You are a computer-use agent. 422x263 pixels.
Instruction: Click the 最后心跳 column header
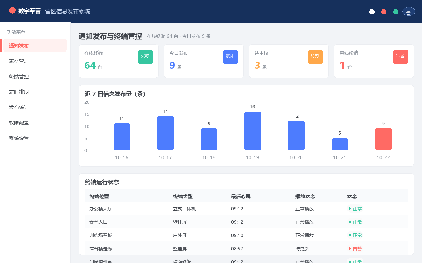pyautogui.click(x=241, y=196)
